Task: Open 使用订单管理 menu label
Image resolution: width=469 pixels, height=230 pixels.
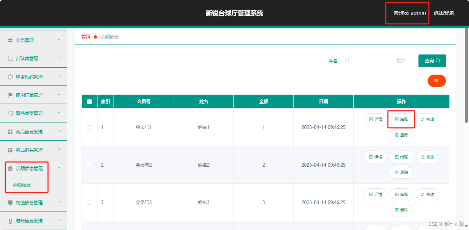Action: click(29, 95)
